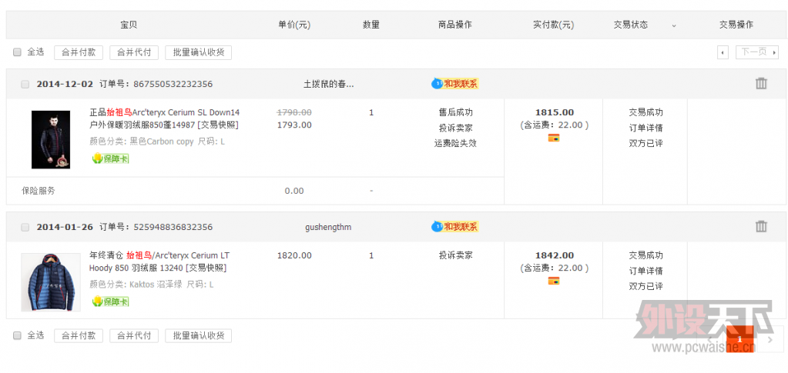Open the black Cerium SL jacket thumbnail
This screenshot has height=373, width=788.
[51, 139]
